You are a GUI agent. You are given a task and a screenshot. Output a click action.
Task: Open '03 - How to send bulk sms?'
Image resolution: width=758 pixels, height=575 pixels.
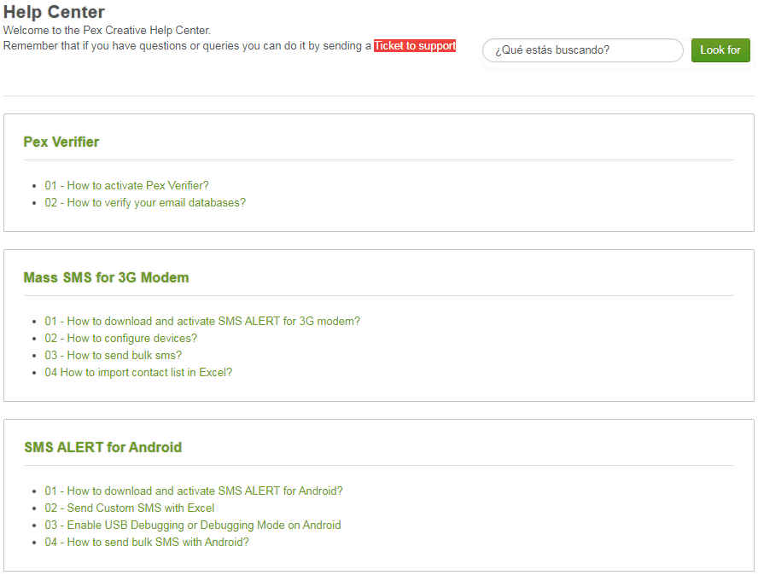114,355
